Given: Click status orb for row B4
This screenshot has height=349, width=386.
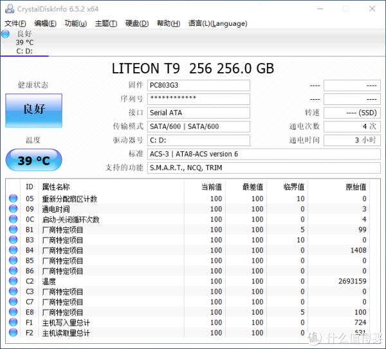Looking at the screenshot, I should [x=14, y=250].
